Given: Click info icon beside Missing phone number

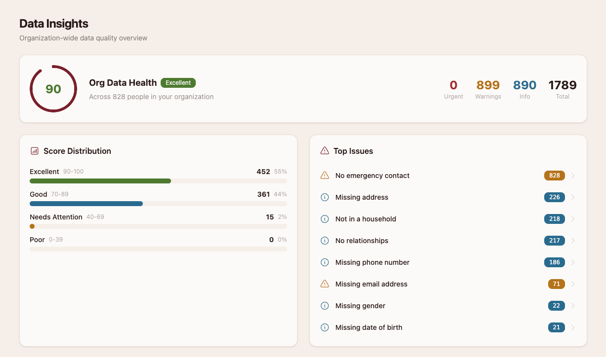Looking at the screenshot, I should (x=325, y=262).
